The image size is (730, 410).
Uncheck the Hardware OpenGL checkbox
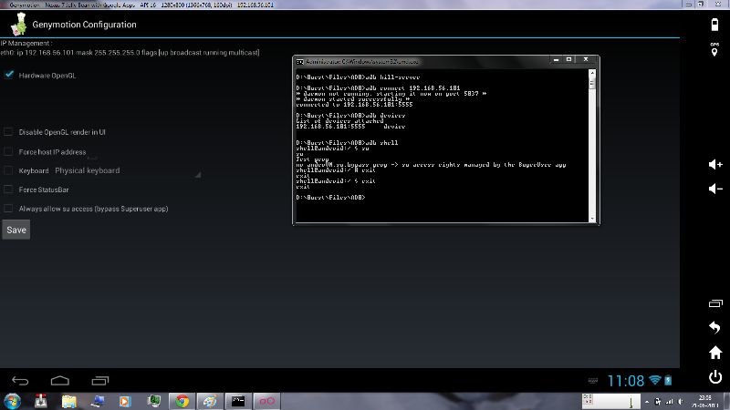click(9, 75)
